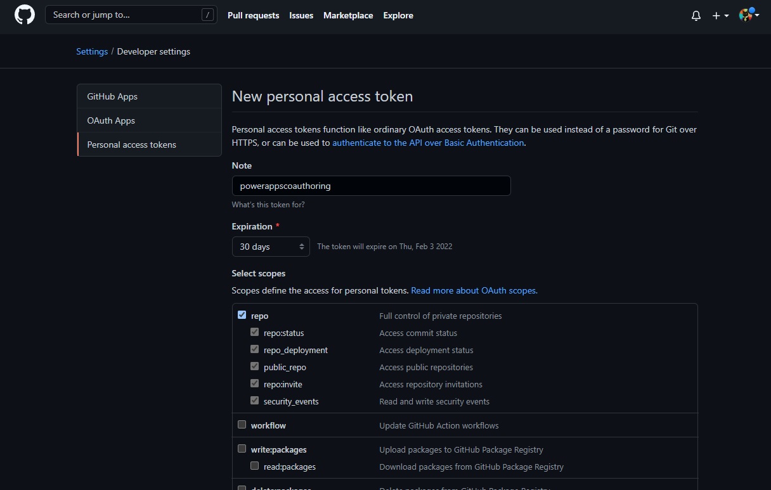771x490 pixels.
Task: Click the slash shortcut icon in search
Action: (x=207, y=15)
